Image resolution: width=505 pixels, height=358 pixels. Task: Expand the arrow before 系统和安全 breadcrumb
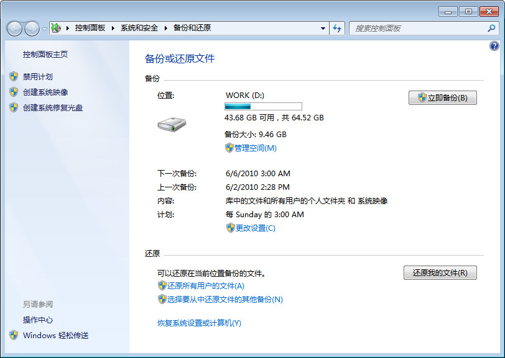(113, 28)
